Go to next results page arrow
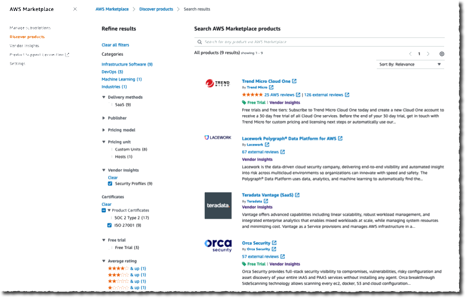The image size is (466, 298). coord(428,54)
